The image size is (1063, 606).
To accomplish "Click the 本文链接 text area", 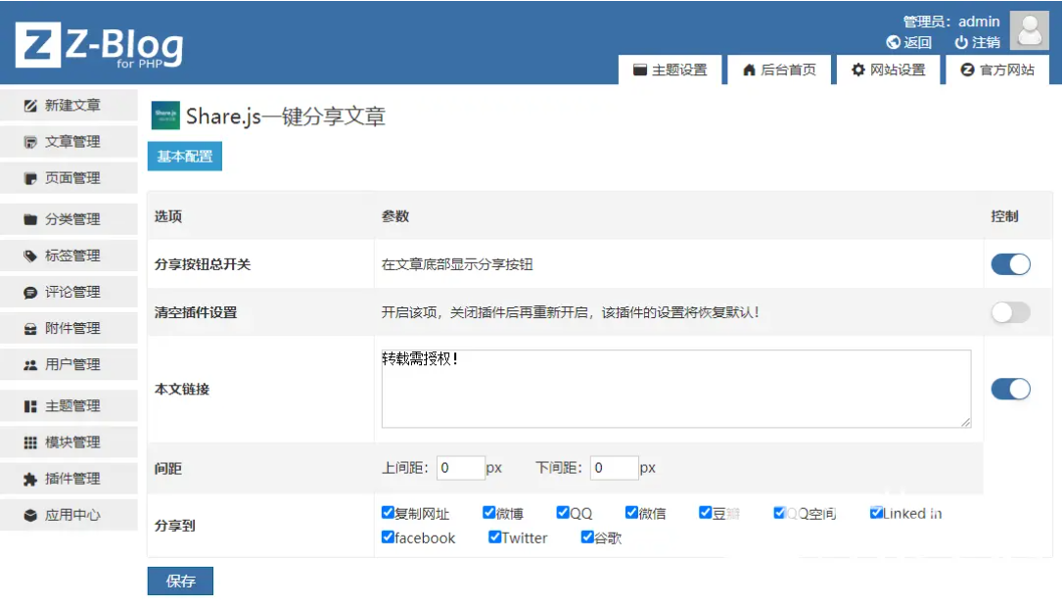I will coord(676,389).
